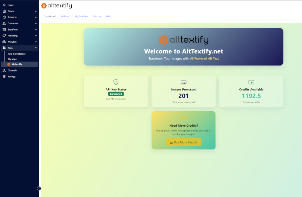
Task: Click the Settings gear icon in sidebar
Action: coord(4,76)
